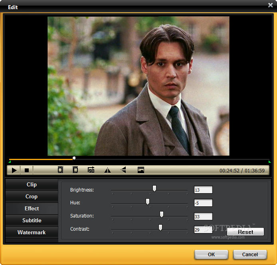Confirm edits with OK button
This screenshot has height=265, width=277.
(211, 255)
